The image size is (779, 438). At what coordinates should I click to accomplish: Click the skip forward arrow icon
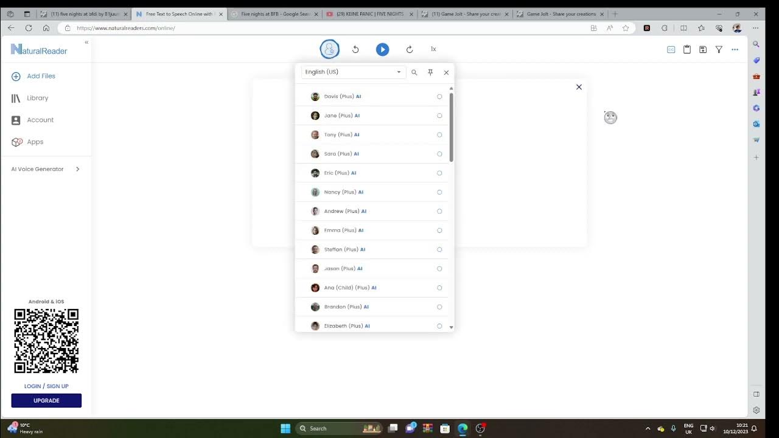(x=410, y=49)
